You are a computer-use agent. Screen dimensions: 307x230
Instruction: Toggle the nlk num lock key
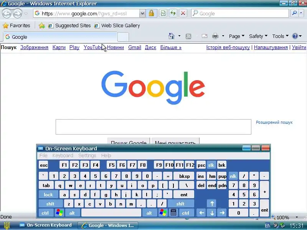(x=233, y=176)
